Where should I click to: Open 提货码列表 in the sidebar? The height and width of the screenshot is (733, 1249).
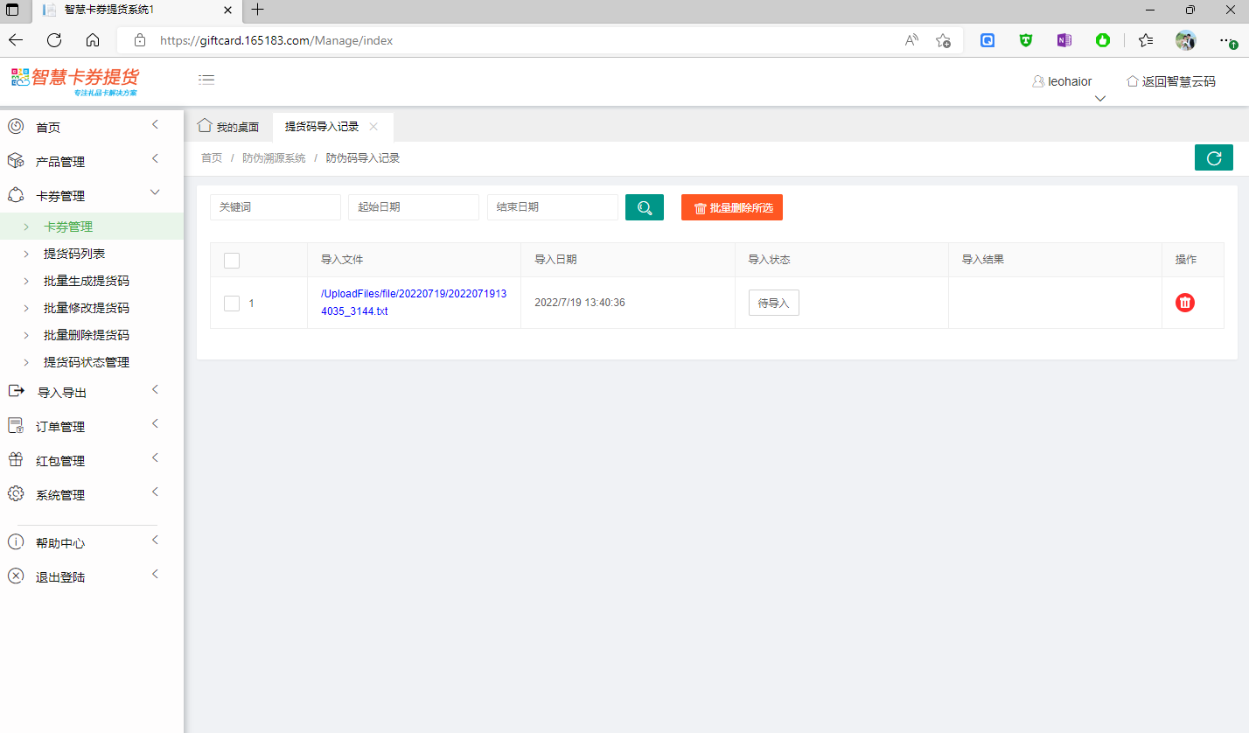point(74,254)
